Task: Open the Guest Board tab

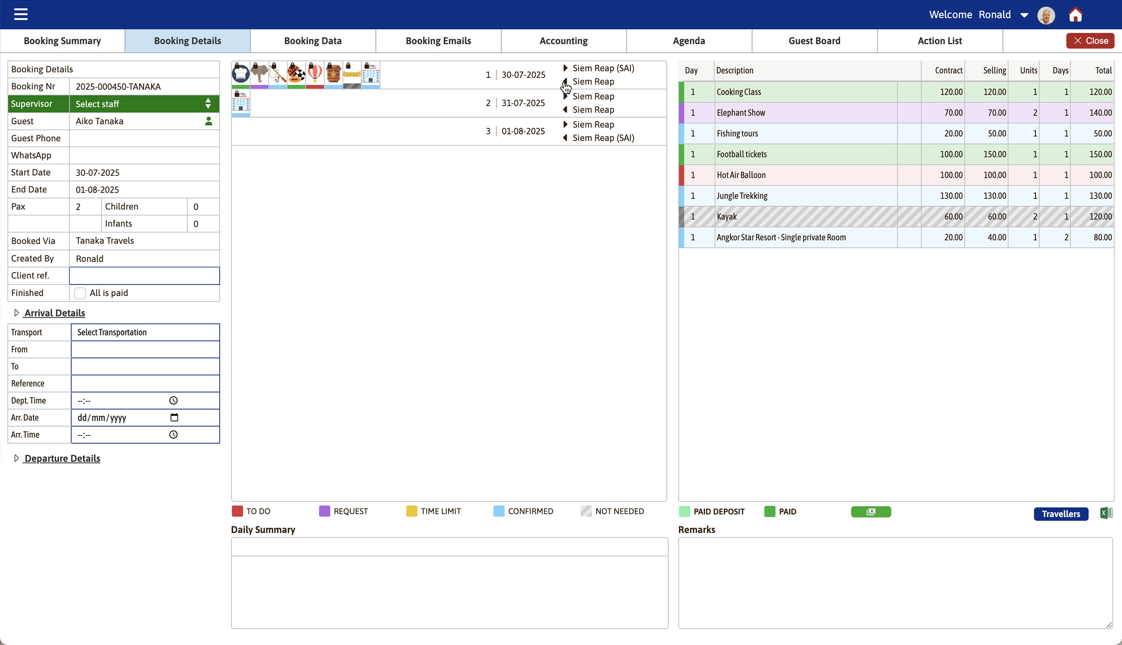Action: point(814,41)
